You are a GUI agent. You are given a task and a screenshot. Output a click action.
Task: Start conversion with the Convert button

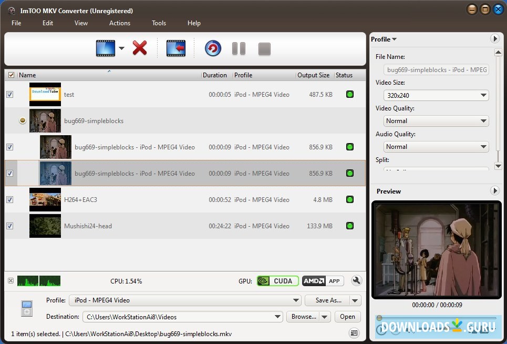point(213,48)
